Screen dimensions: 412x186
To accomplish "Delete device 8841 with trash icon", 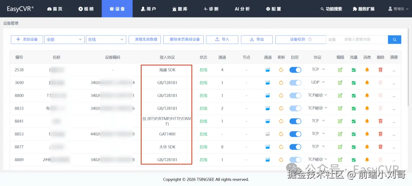I will [x=380, y=121].
